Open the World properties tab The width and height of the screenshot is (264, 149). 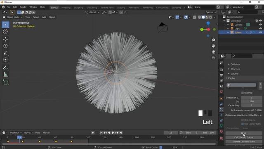coord(221,92)
